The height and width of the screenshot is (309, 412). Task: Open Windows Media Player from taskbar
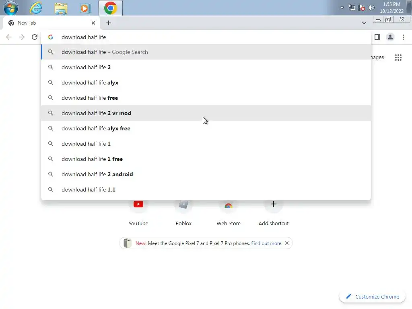[85, 8]
